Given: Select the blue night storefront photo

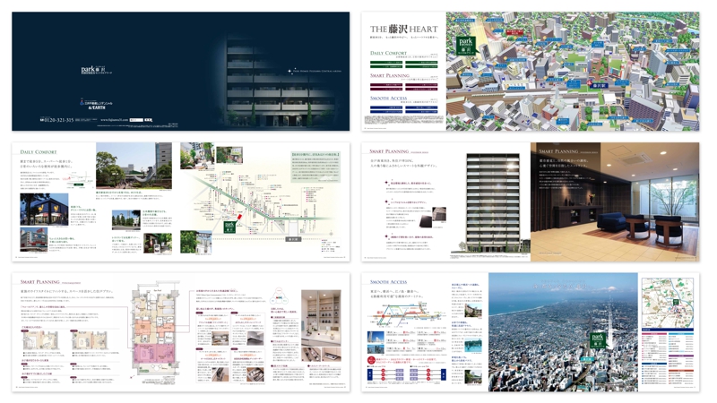Looking at the screenshot, I should 44,210.
